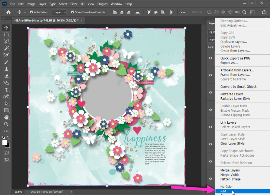Align right edges in options bar
Screen dimensions: 270x195
tap(129, 12)
